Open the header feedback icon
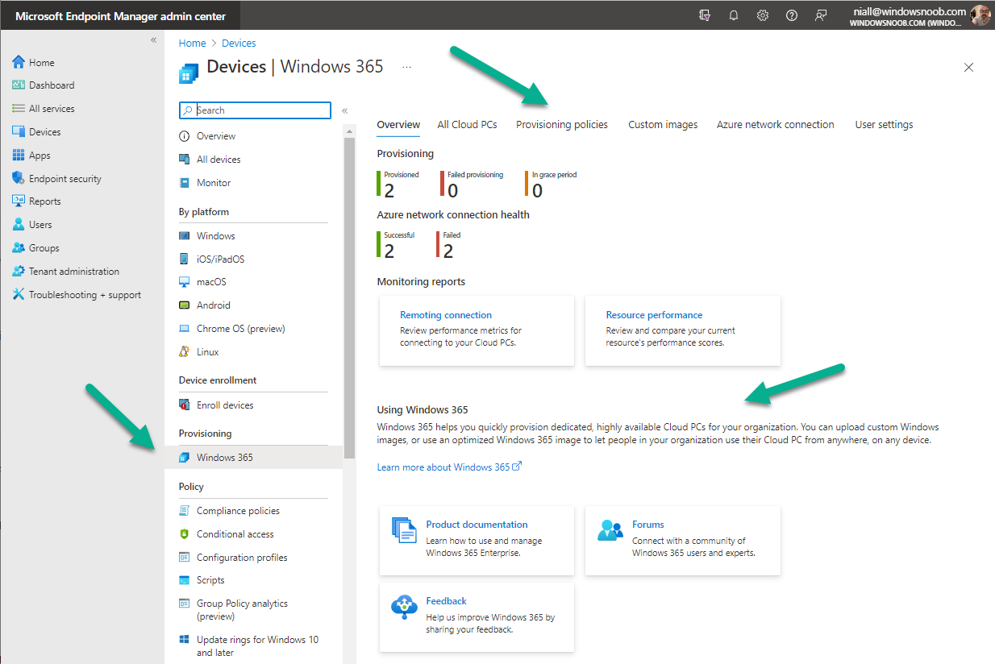 point(821,15)
